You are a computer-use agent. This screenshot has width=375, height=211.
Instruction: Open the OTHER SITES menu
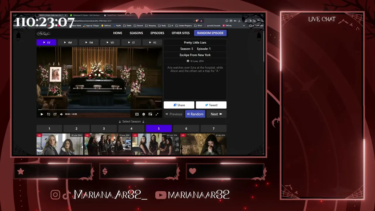point(180,33)
